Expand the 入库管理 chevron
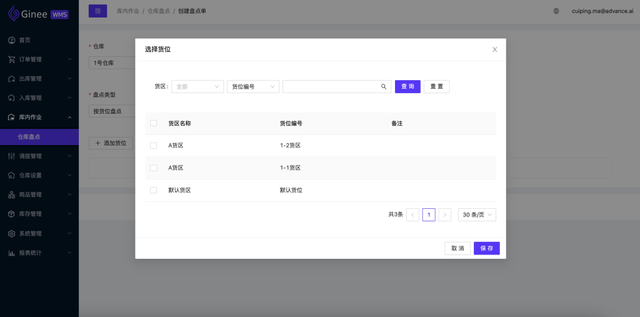The image size is (640, 317). click(x=69, y=98)
